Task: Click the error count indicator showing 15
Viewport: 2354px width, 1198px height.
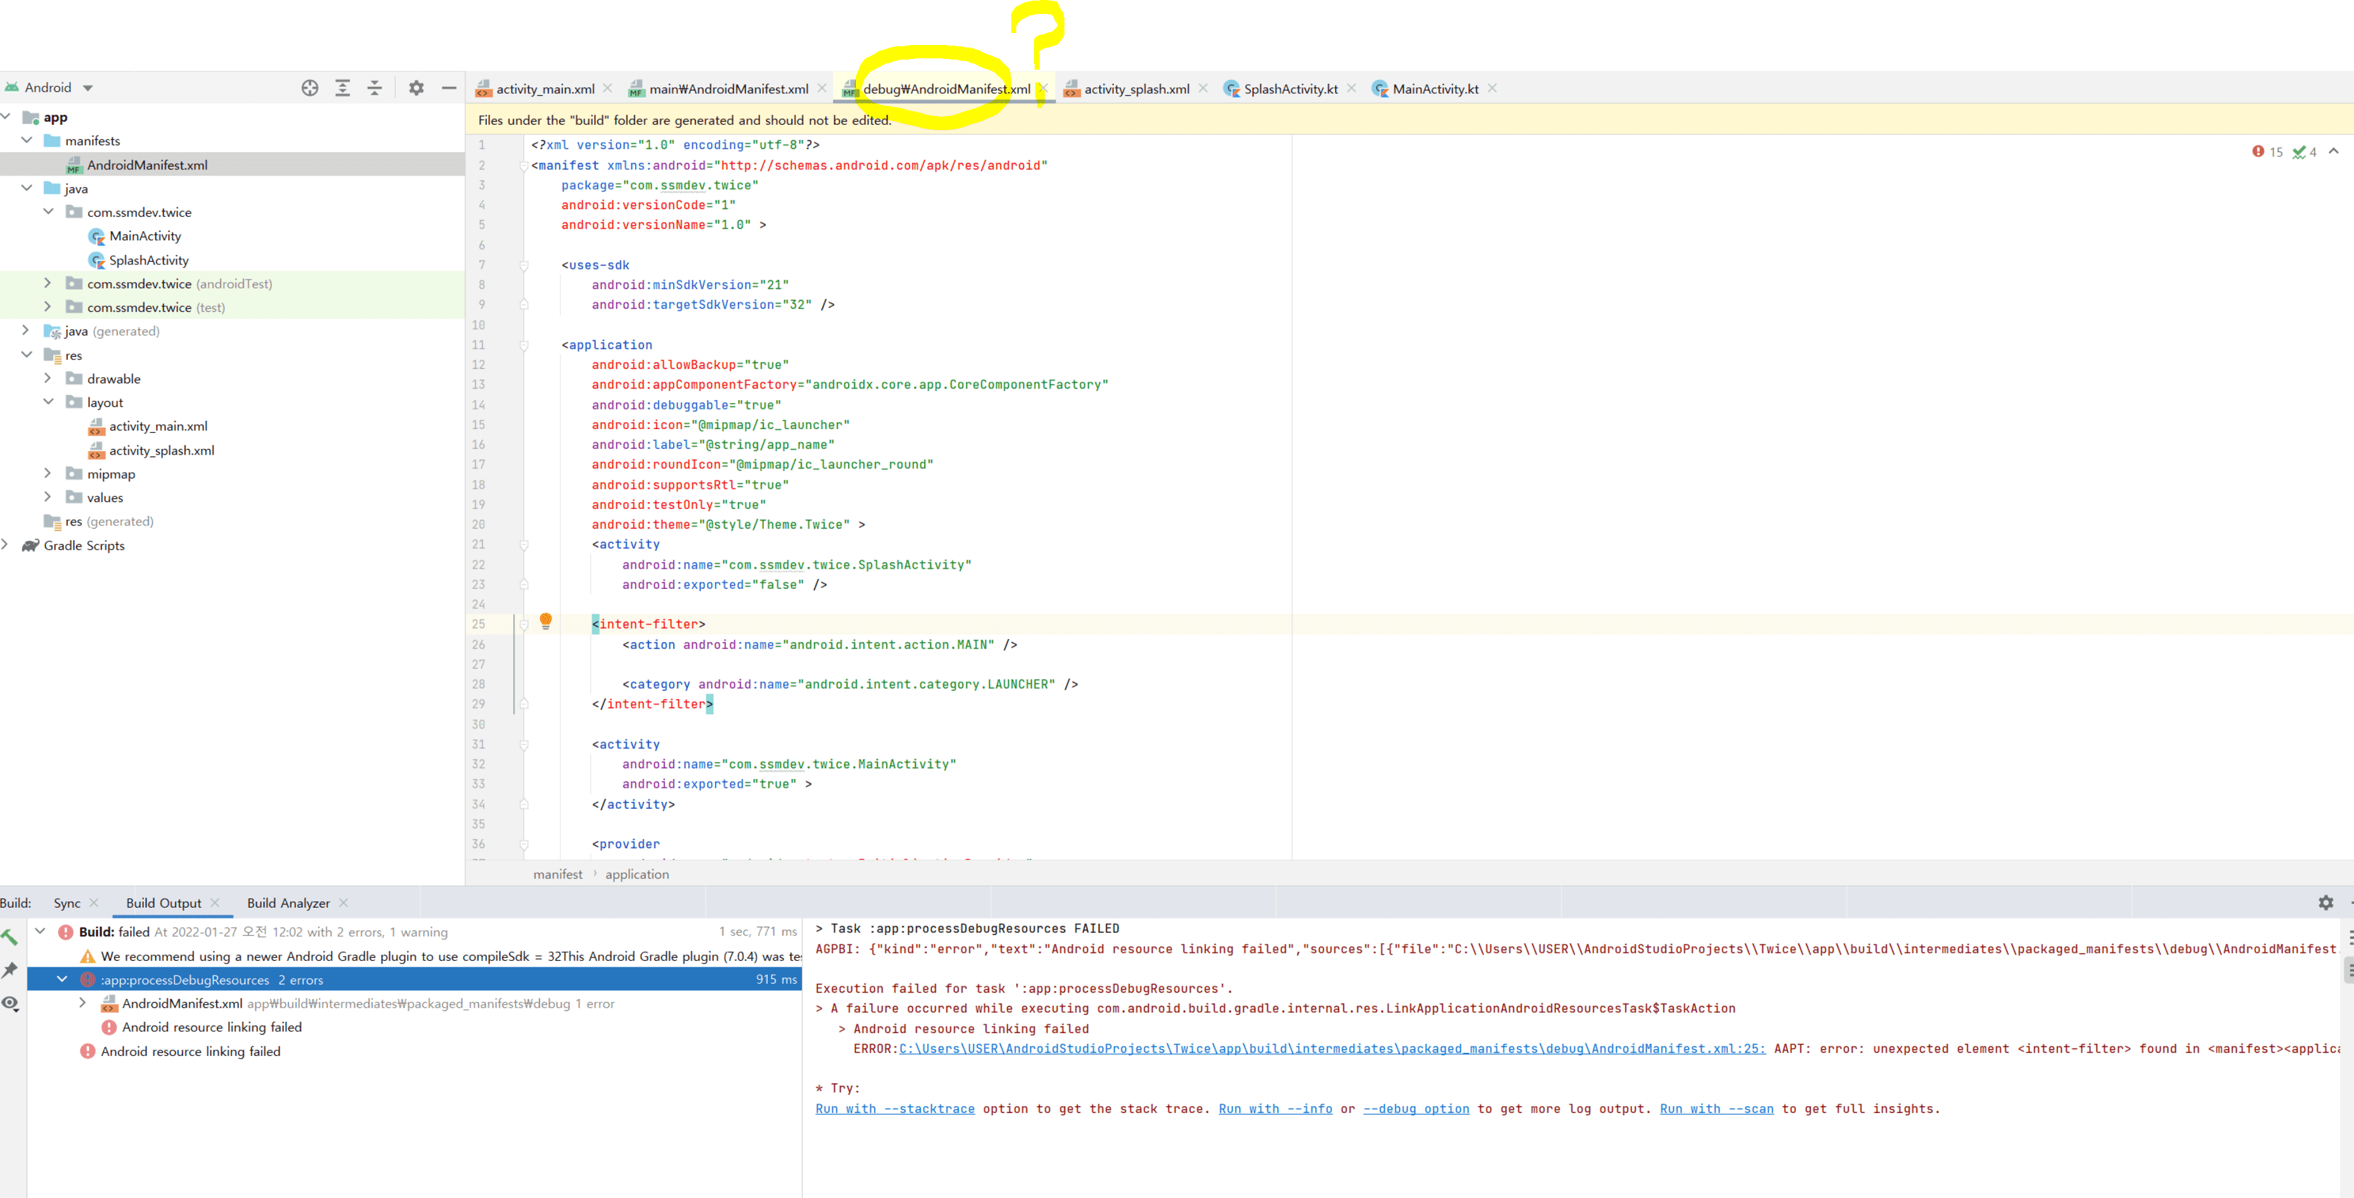Action: pos(2267,151)
